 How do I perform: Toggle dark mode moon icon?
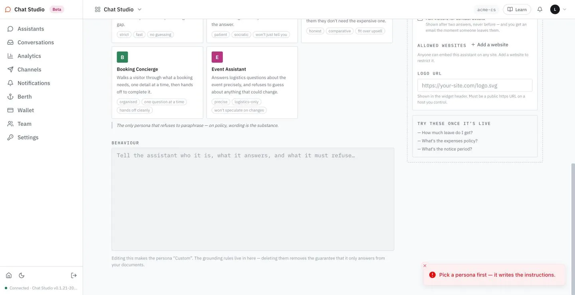coord(22,275)
